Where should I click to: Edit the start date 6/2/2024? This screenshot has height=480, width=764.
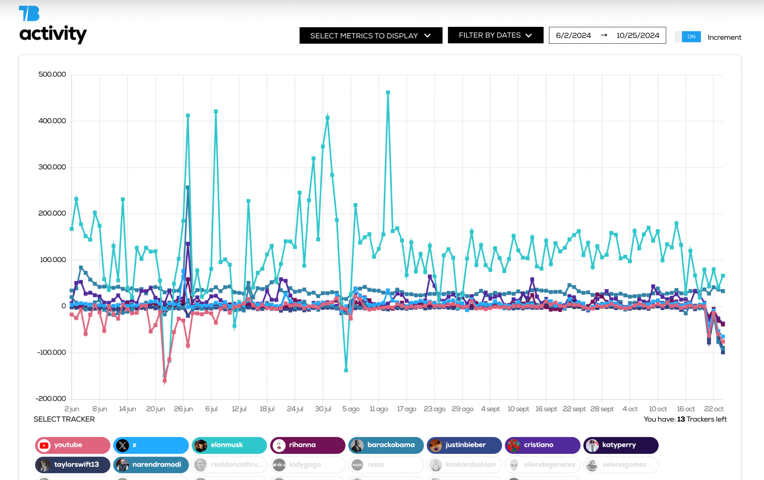(x=573, y=35)
